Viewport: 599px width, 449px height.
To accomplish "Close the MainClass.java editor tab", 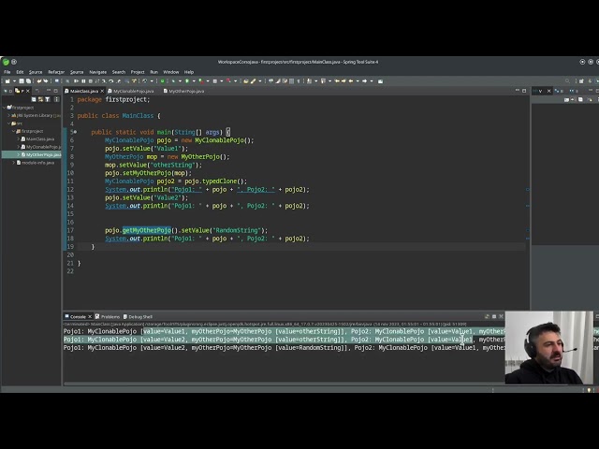I will pyautogui.click(x=102, y=91).
